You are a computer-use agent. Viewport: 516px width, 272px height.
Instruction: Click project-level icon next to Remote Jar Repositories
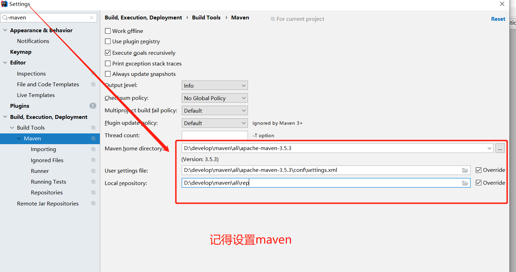pyautogui.click(x=93, y=203)
